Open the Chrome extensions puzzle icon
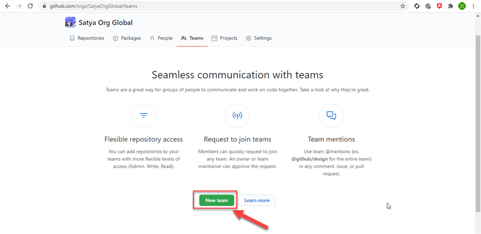Screen dimensions: 481x234 (x=450, y=6)
